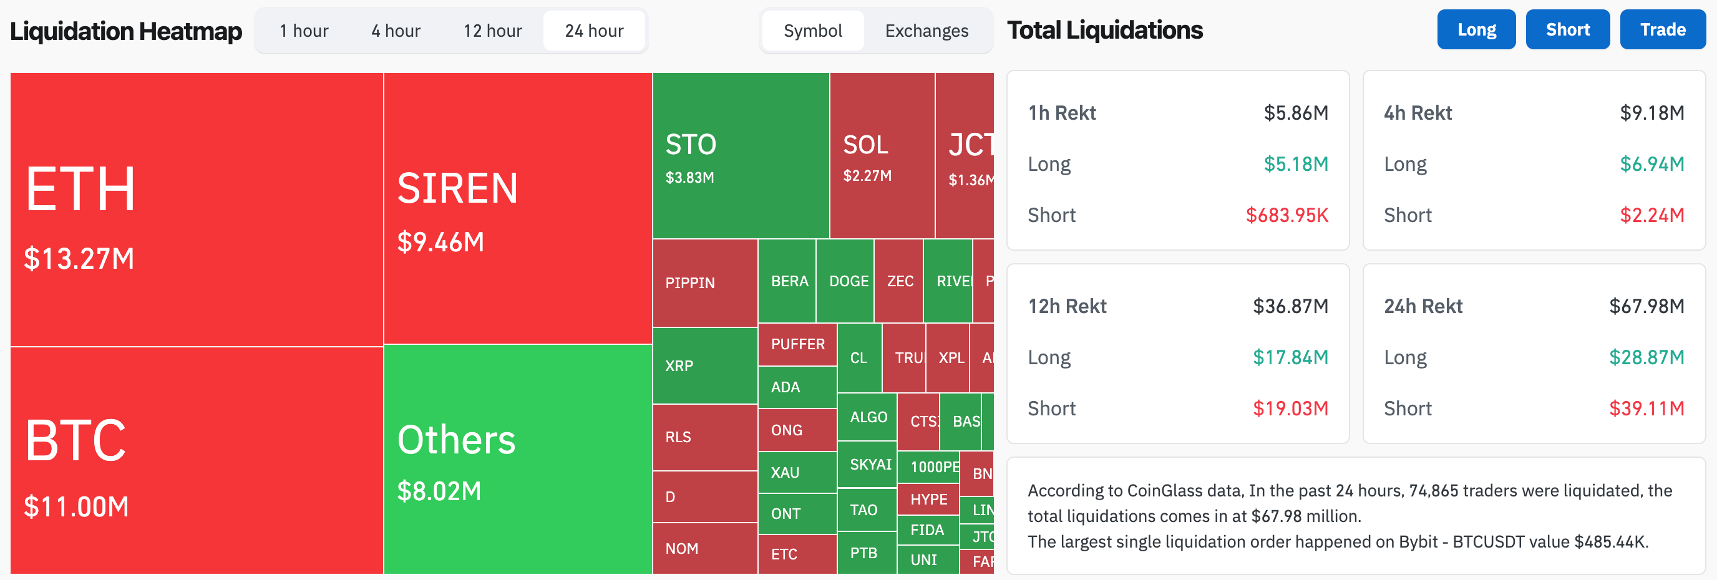Select the 4 hour timeframe tab
This screenshot has width=1717, height=580.
coord(396,31)
